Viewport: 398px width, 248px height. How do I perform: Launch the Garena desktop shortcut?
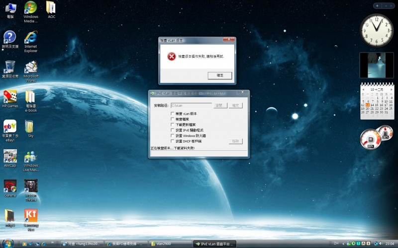[10, 188]
